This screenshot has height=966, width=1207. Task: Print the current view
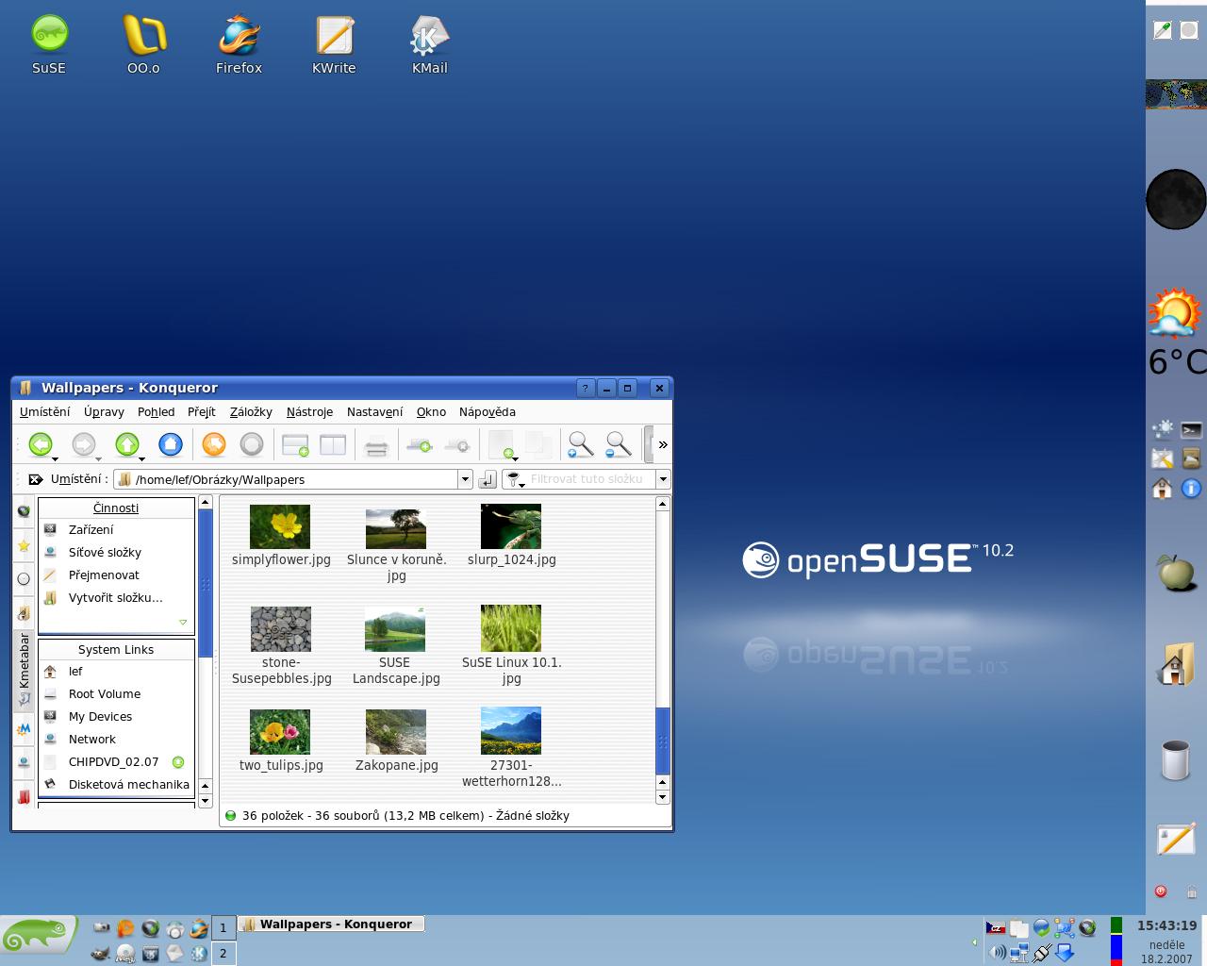click(376, 445)
